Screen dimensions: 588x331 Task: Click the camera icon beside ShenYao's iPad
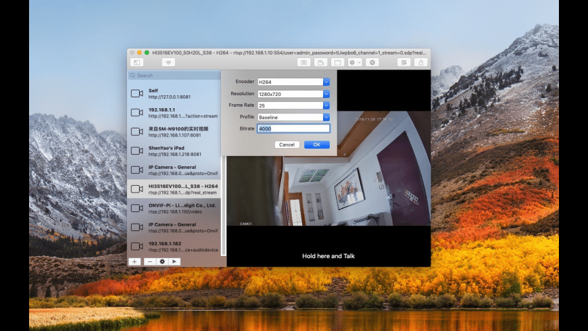[137, 151]
